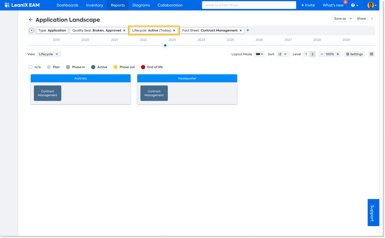
Task: Open the Sort order dropdown
Action: point(283,54)
